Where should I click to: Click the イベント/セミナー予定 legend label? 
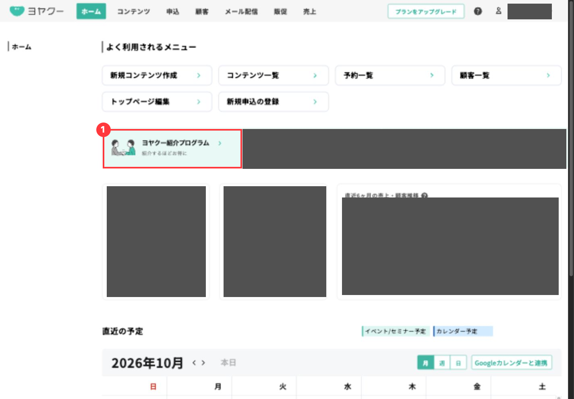[x=396, y=331]
